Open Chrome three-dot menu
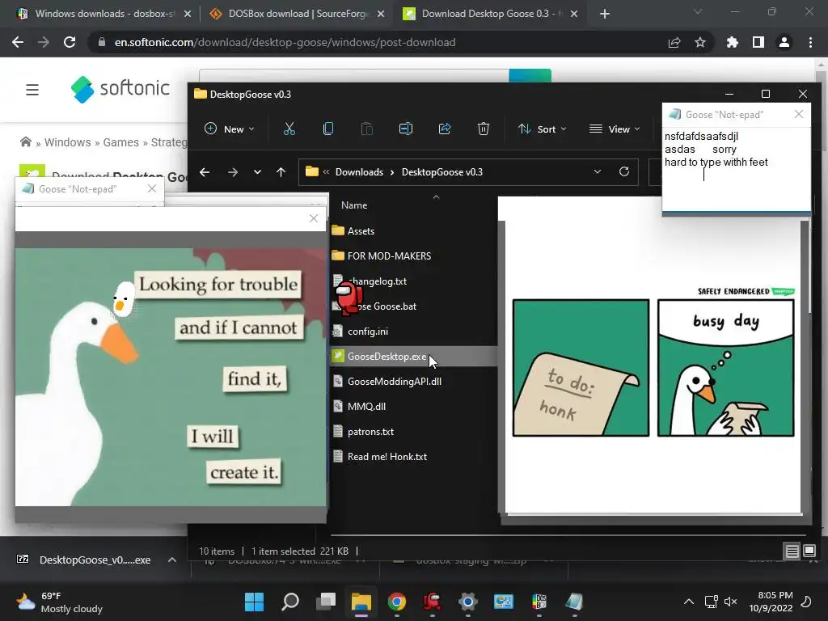The image size is (828, 621). click(810, 42)
